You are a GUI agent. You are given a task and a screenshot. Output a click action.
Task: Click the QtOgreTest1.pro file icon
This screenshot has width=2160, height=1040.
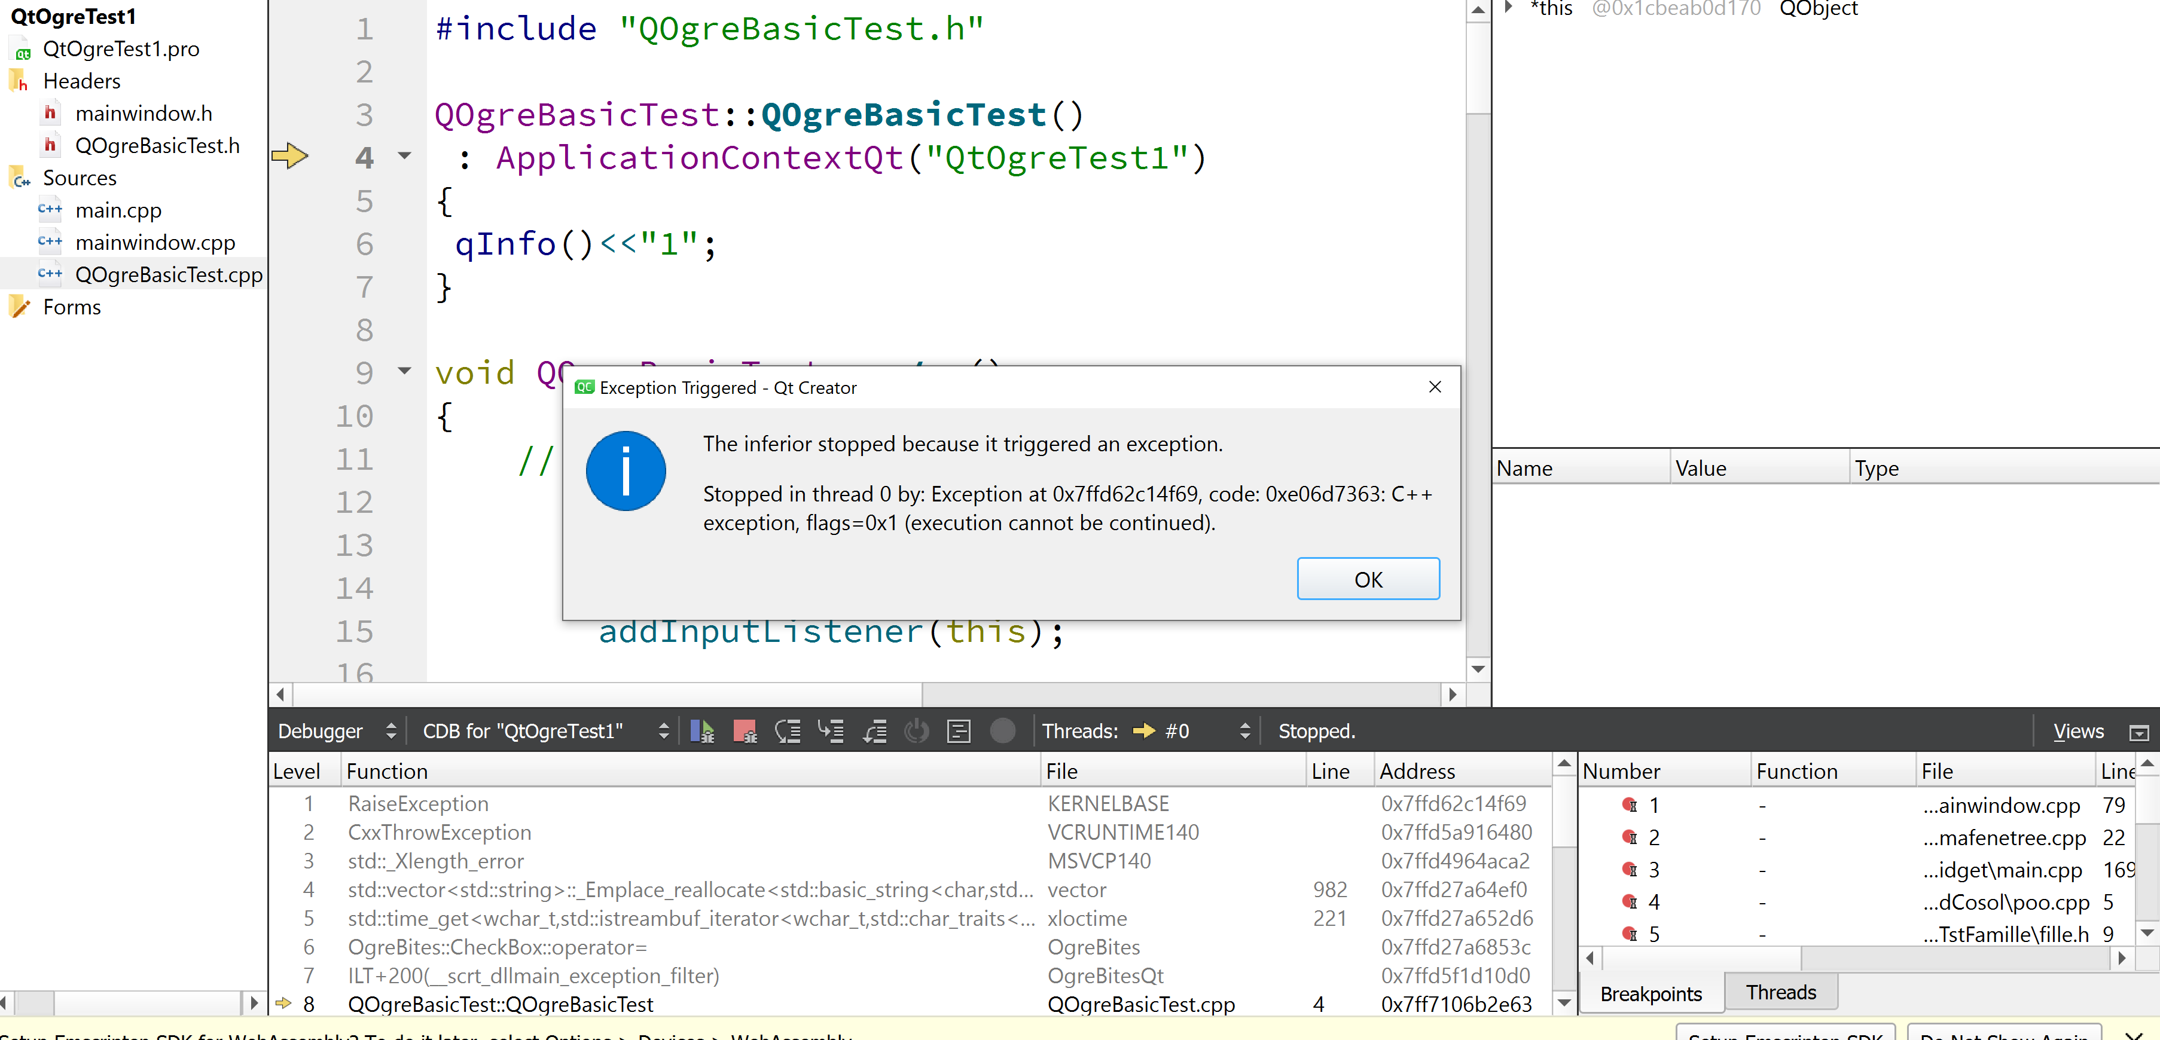pyautogui.click(x=22, y=50)
